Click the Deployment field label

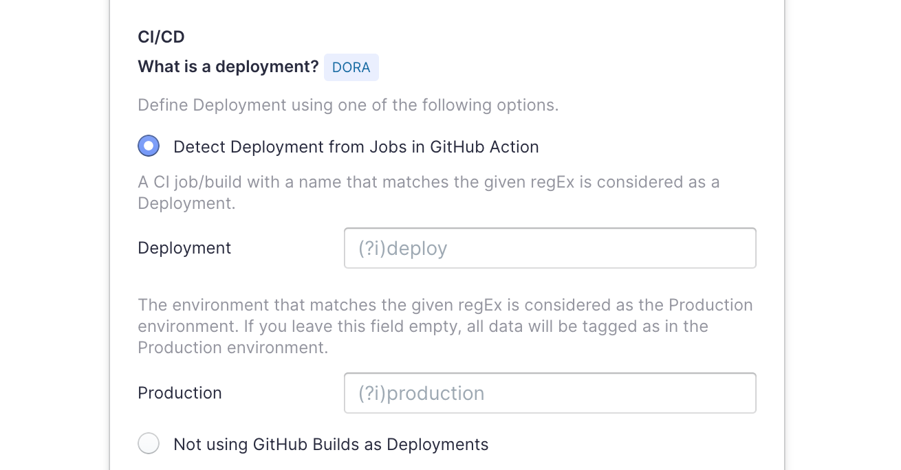tap(184, 248)
